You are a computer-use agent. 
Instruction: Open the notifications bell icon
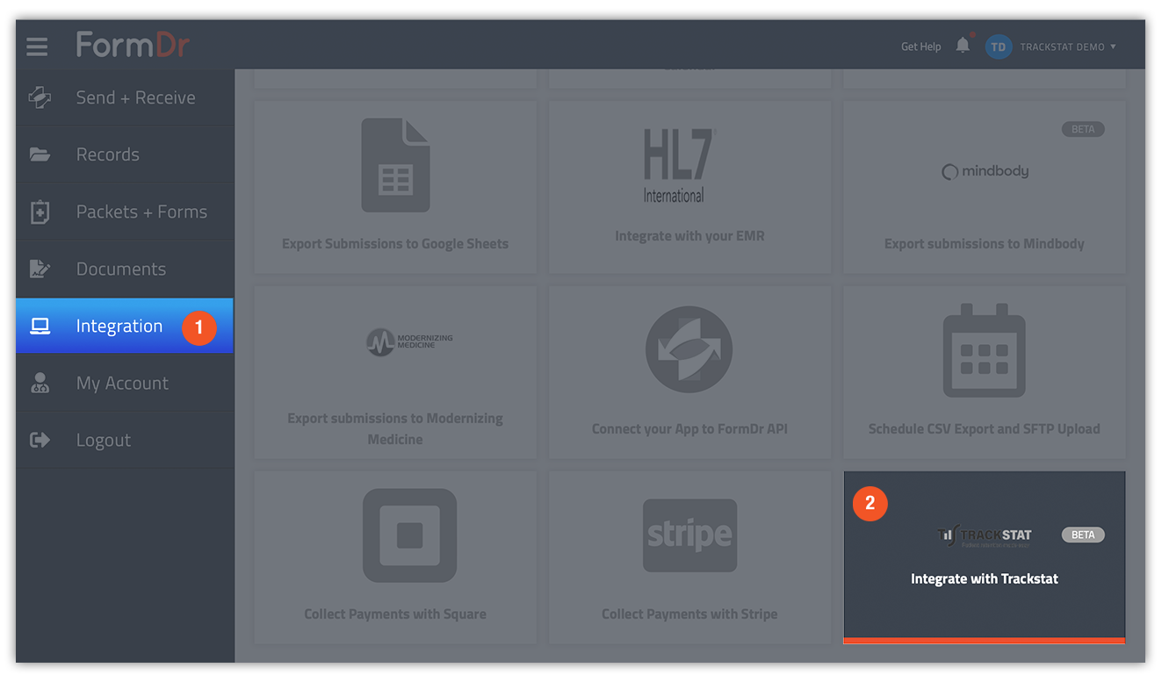tap(963, 46)
